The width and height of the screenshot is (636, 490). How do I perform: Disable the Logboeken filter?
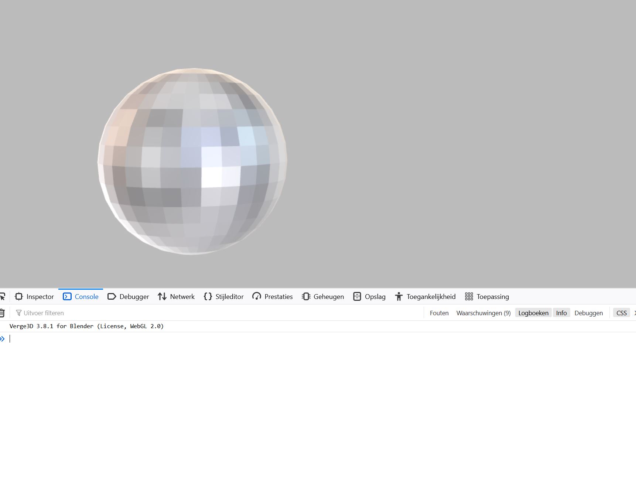pos(533,313)
